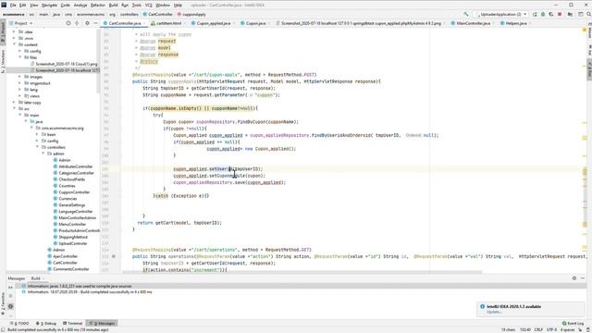Screen dimensions: 592x333
Task: Expand the images folder in project tree
Action: pyautogui.click(x=19, y=77)
